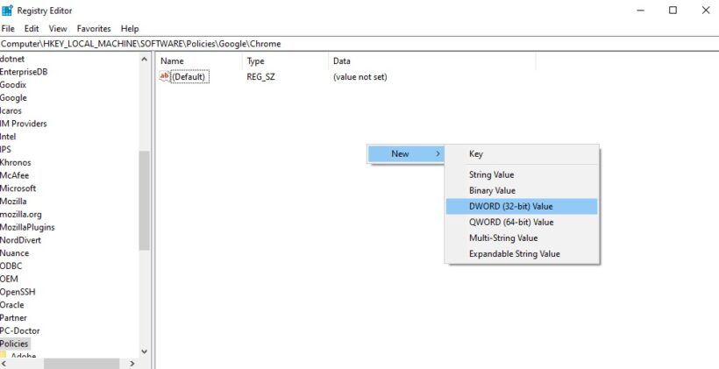Click the Adobe folder icon in tree

click(4, 356)
